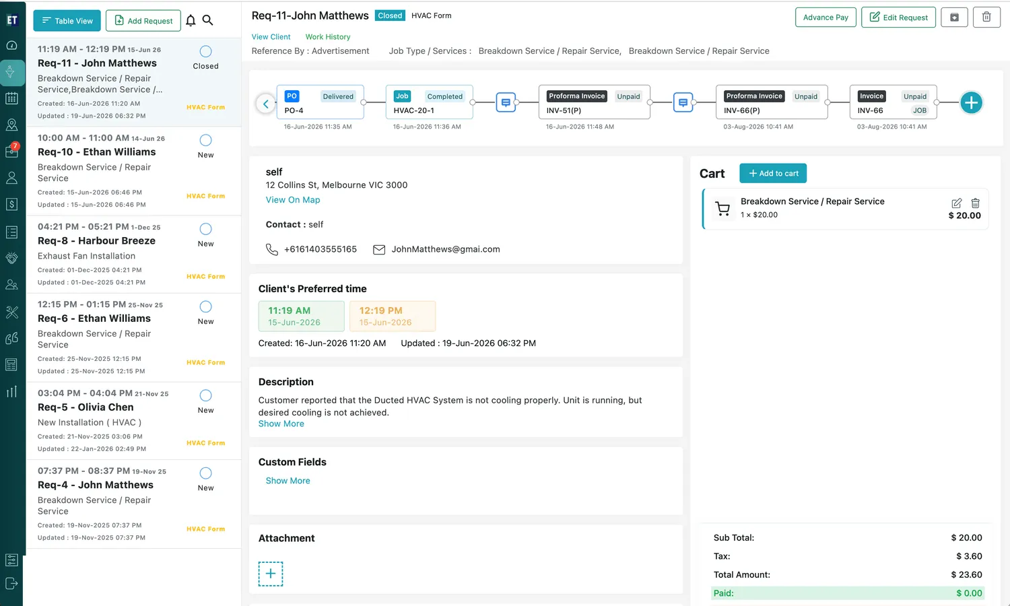
Task: Open the HVAC-20-1 Completed job card
Action: click(x=430, y=102)
